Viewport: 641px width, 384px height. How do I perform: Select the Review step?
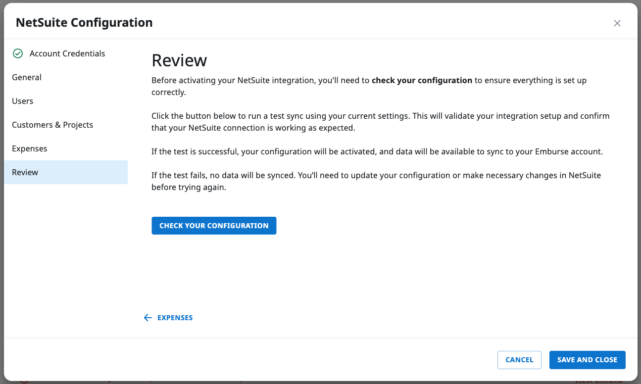pos(66,172)
